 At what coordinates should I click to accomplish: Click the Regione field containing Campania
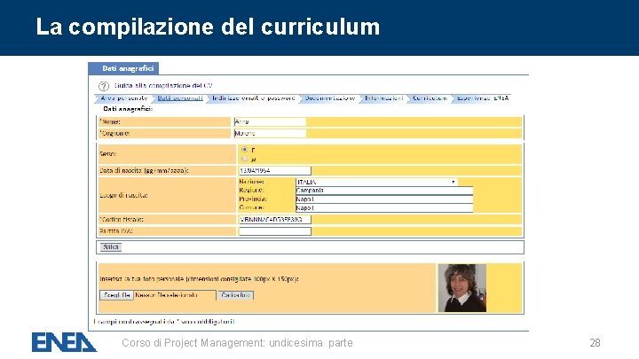coord(384,191)
